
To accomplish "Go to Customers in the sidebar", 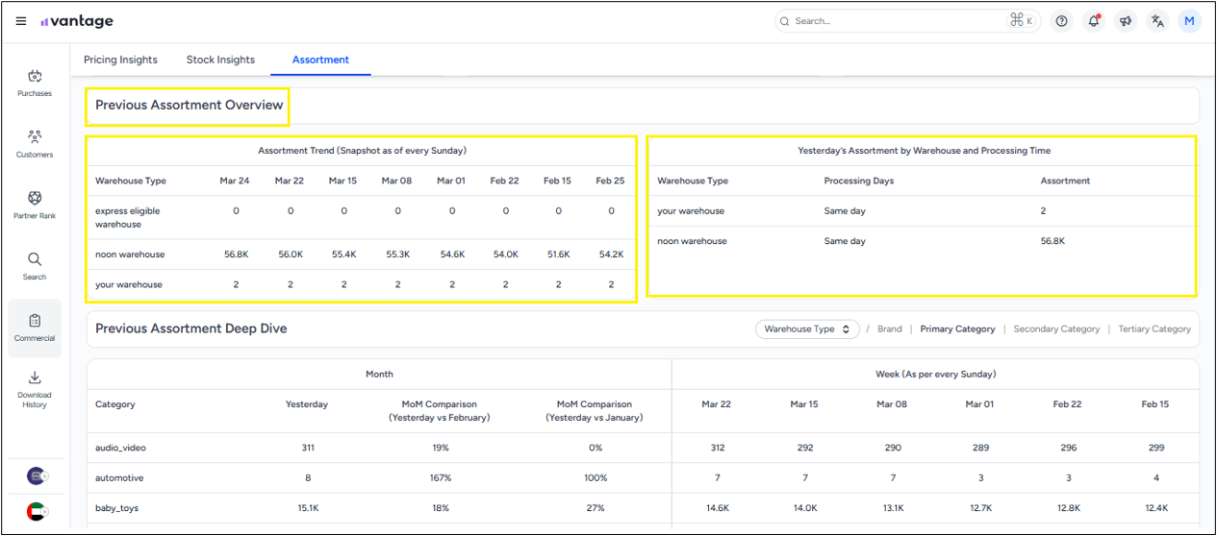I will coord(35,143).
